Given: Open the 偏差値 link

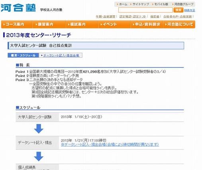Looking at the screenshot, I should (x=155, y=17).
